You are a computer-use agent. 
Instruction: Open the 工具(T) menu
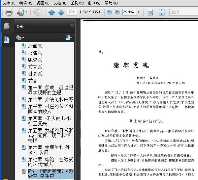[77, 3]
